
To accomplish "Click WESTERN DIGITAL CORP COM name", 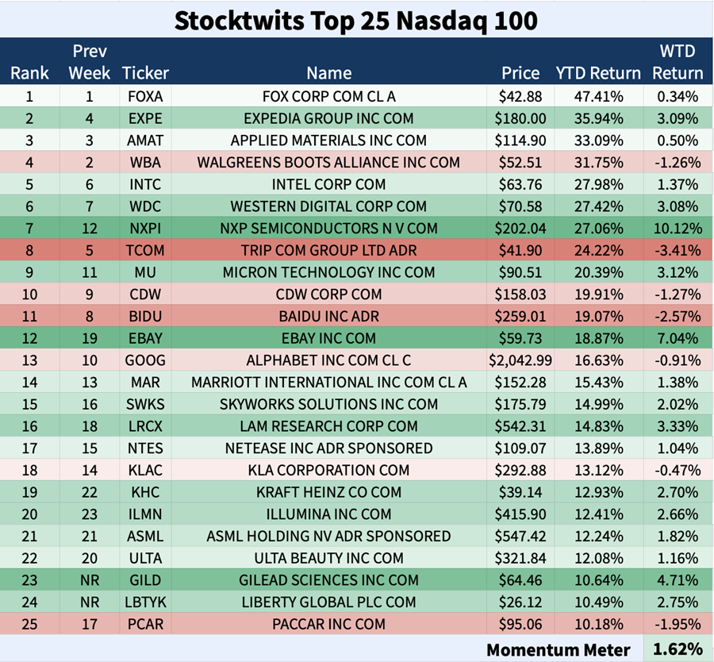I will [328, 206].
